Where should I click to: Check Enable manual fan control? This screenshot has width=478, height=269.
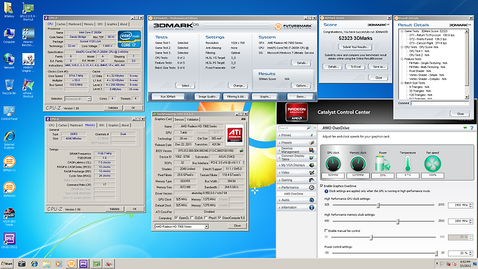[x=326, y=231]
